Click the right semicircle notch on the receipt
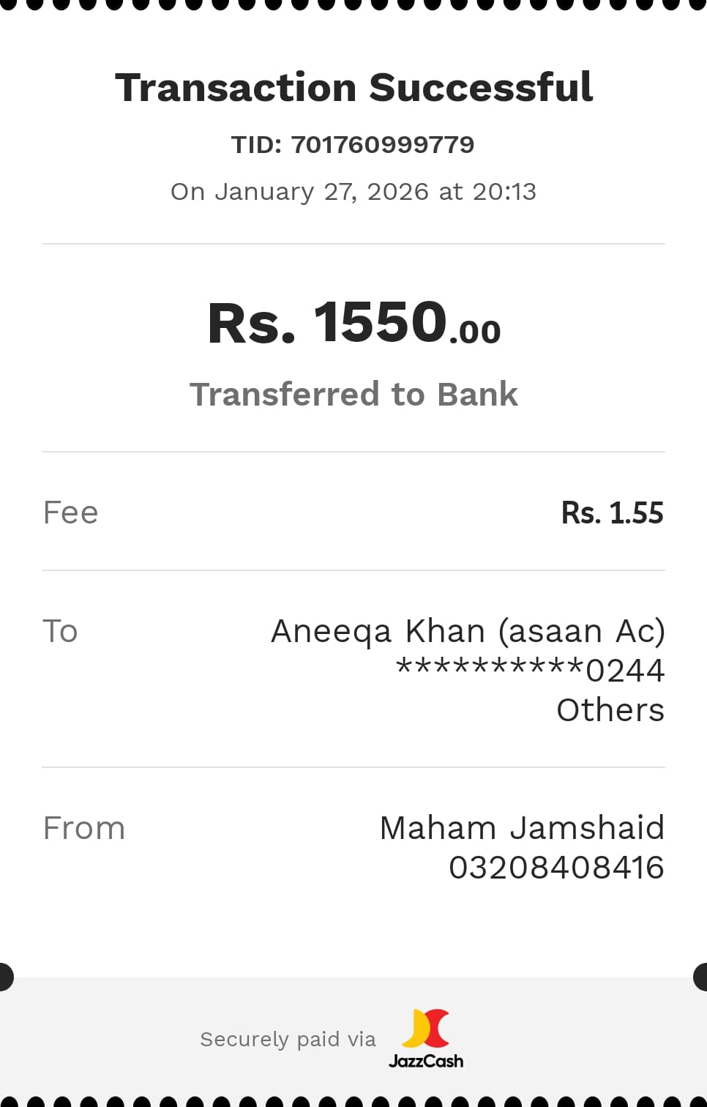 pyautogui.click(x=701, y=977)
